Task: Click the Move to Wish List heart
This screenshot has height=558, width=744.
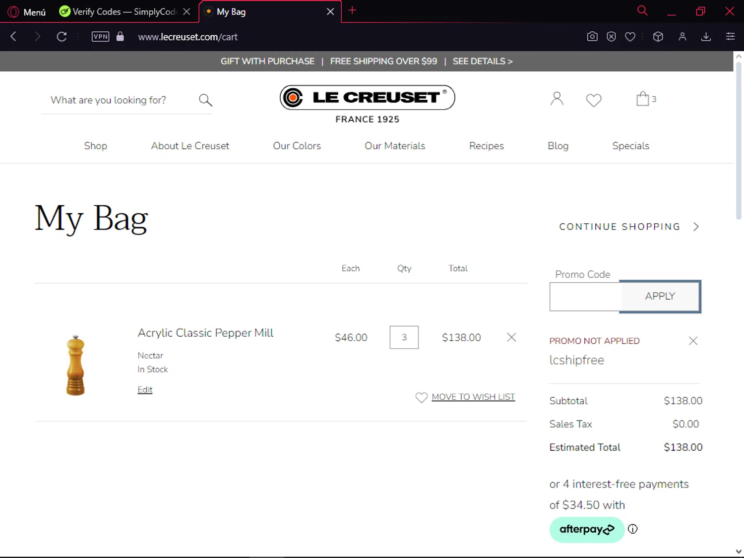Action: [421, 397]
